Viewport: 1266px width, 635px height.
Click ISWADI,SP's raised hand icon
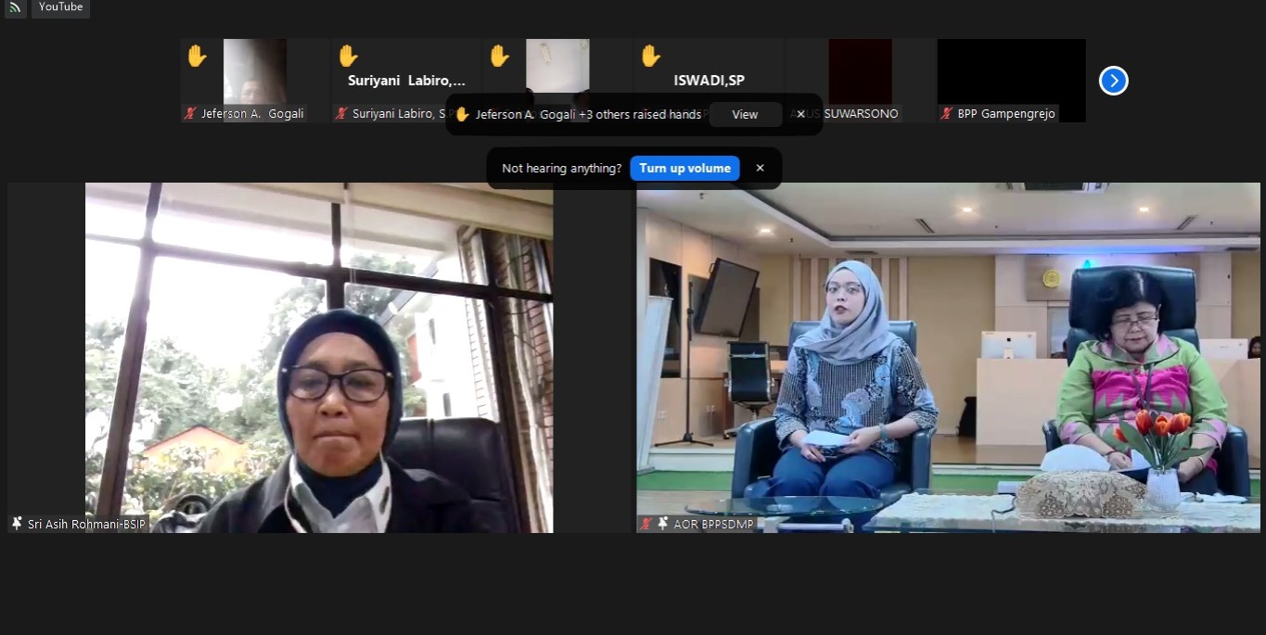coord(649,57)
